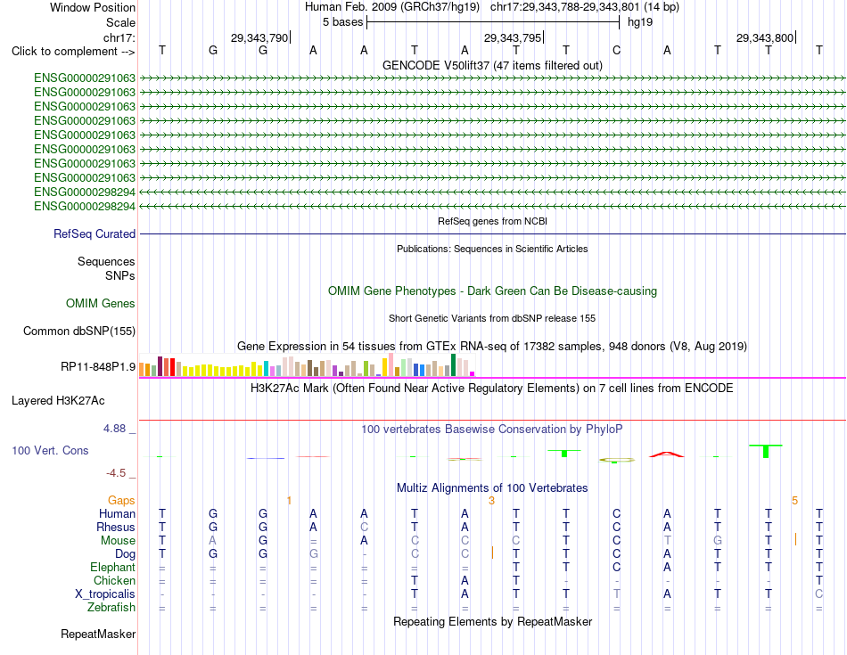Click the Rhesus alignment row label
The width and height of the screenshot is (847, 655).
[116, 527]
